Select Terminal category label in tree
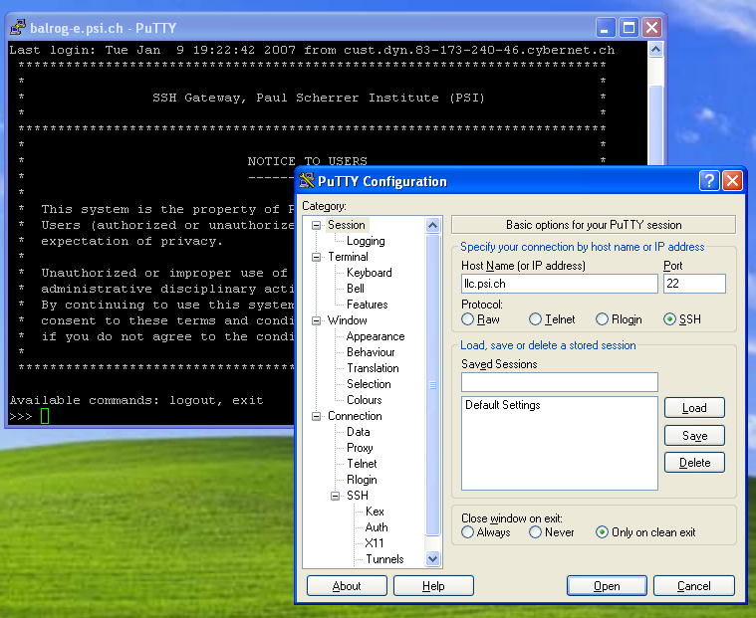The height and width of the screenshot is (618, 756). 348,257
